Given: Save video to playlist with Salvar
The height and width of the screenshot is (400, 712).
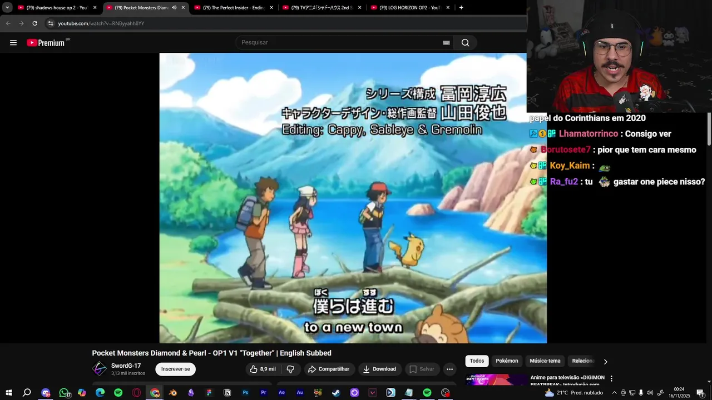Looking at the screenshot, I should (422, 369).
